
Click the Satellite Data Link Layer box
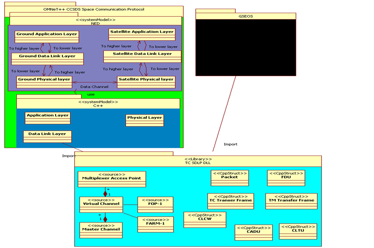(x=142, y=56)
